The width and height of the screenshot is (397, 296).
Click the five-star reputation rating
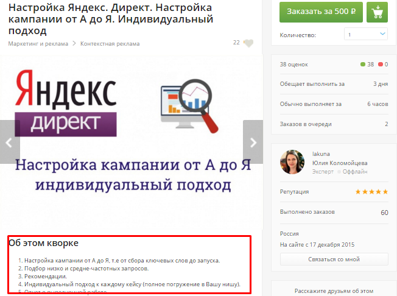pyautogui.click(x=371, y=192)
